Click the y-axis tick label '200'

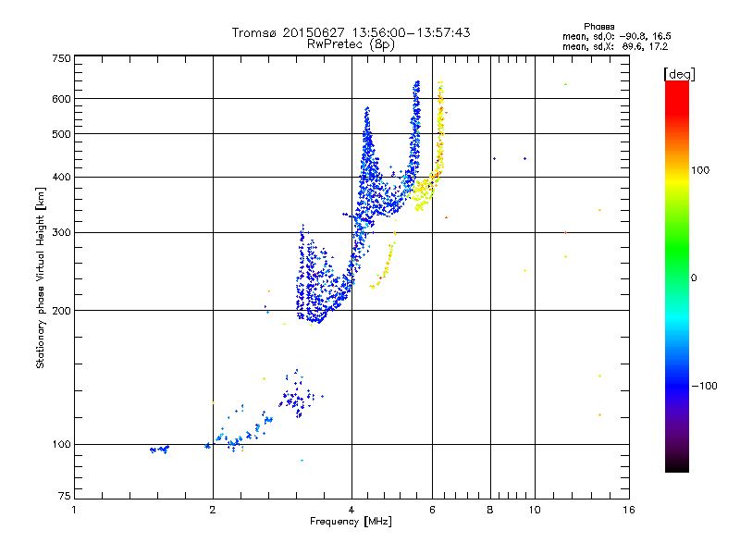click(x=61, y=311)
